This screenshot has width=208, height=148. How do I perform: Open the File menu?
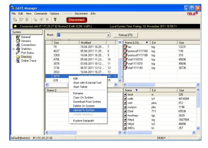(x=14, y=14)
